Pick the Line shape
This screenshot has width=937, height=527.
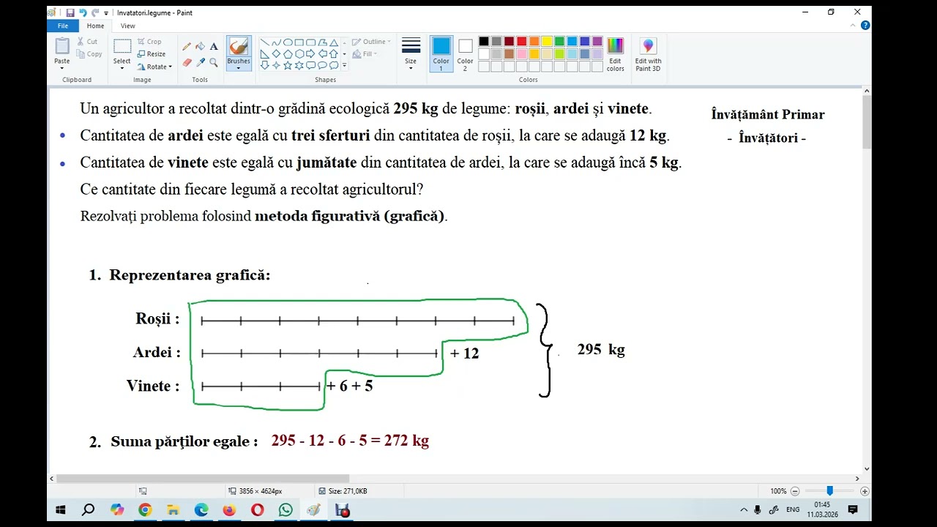[x=264, y=42]
